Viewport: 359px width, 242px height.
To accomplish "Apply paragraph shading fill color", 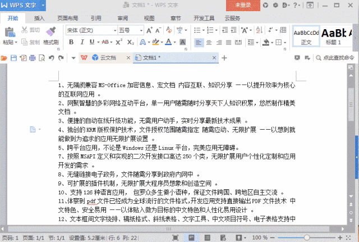I will click(x=266, y=42).
